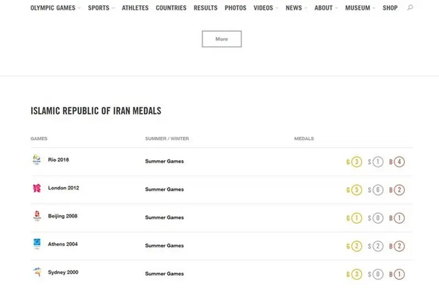This screenshot has height=288, width=439.
Task: Click the Sydney 2000 games logo
Action: (37, 272)
